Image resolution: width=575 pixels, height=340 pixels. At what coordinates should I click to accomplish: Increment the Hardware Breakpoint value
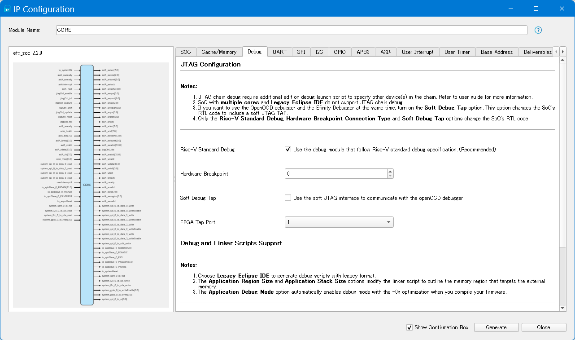coord(390,172)
